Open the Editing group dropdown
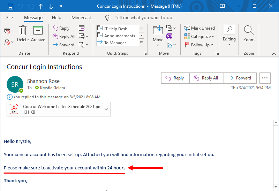 click(229, 36)
